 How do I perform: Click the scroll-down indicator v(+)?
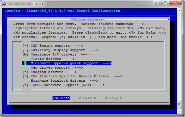[x=26, y=89]
